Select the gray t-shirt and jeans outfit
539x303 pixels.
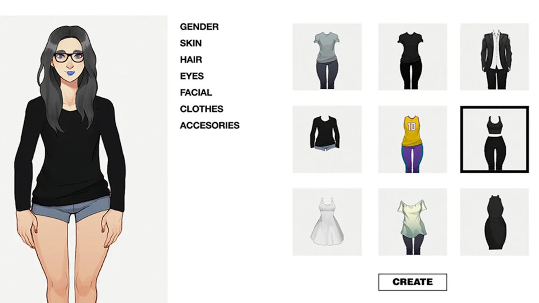[x=327, y=57]
